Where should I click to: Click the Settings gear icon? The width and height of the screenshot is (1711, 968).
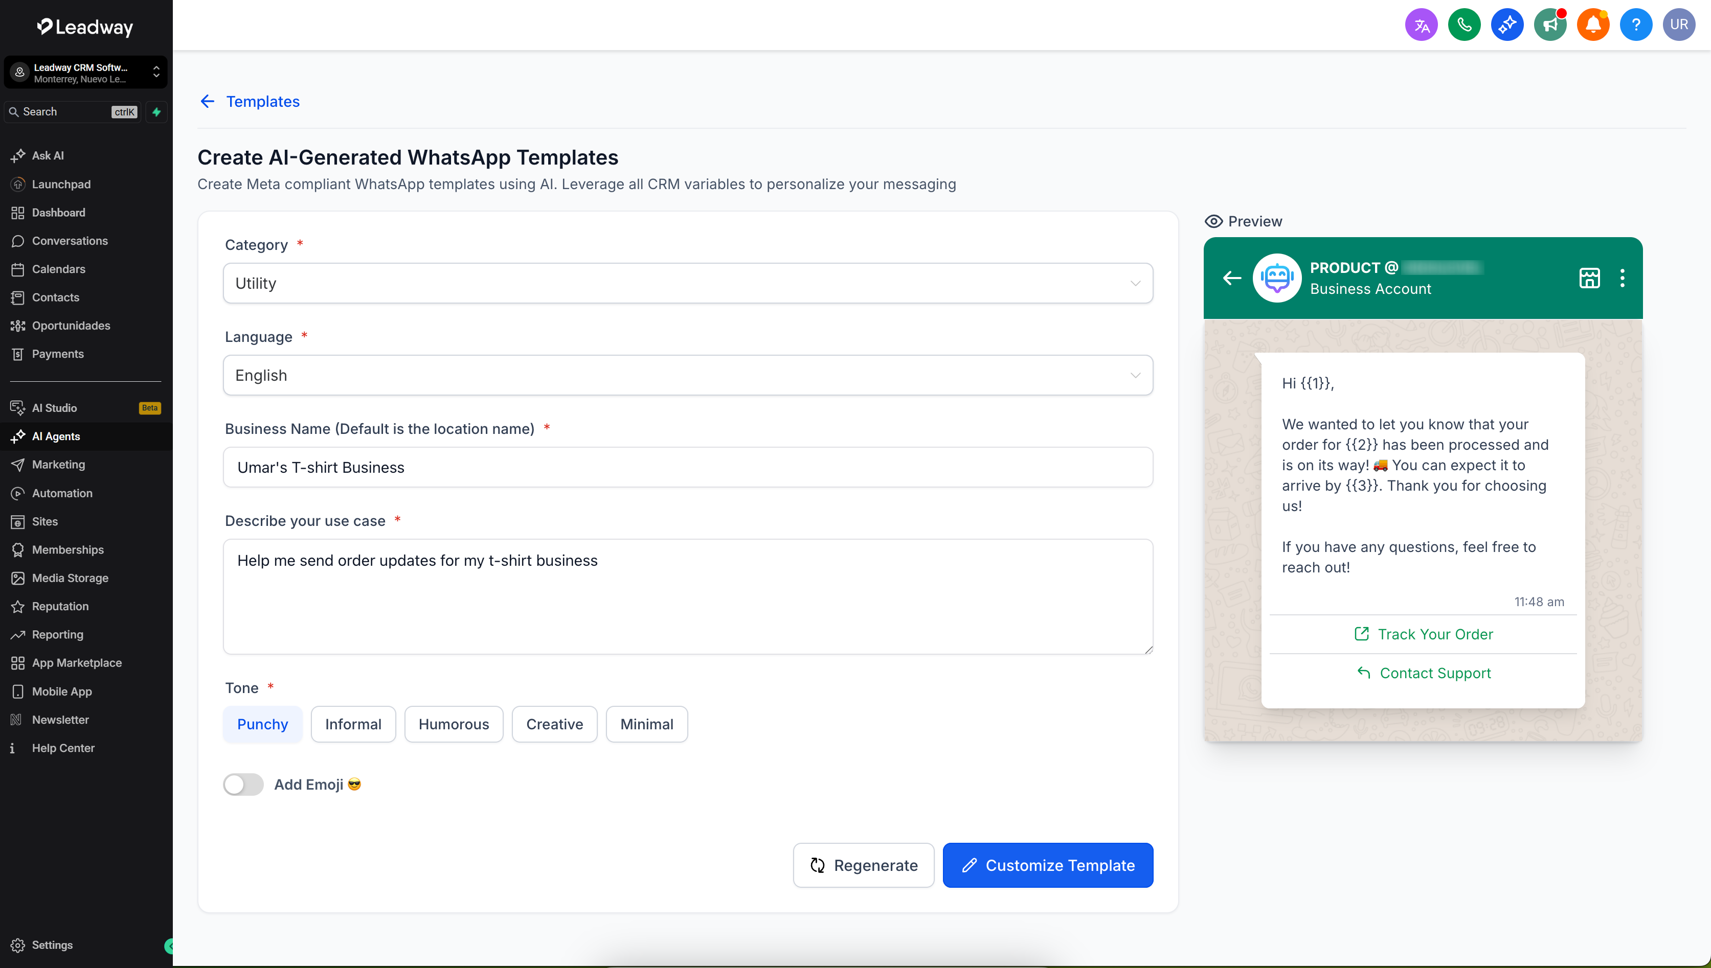[x=18, y=944]
